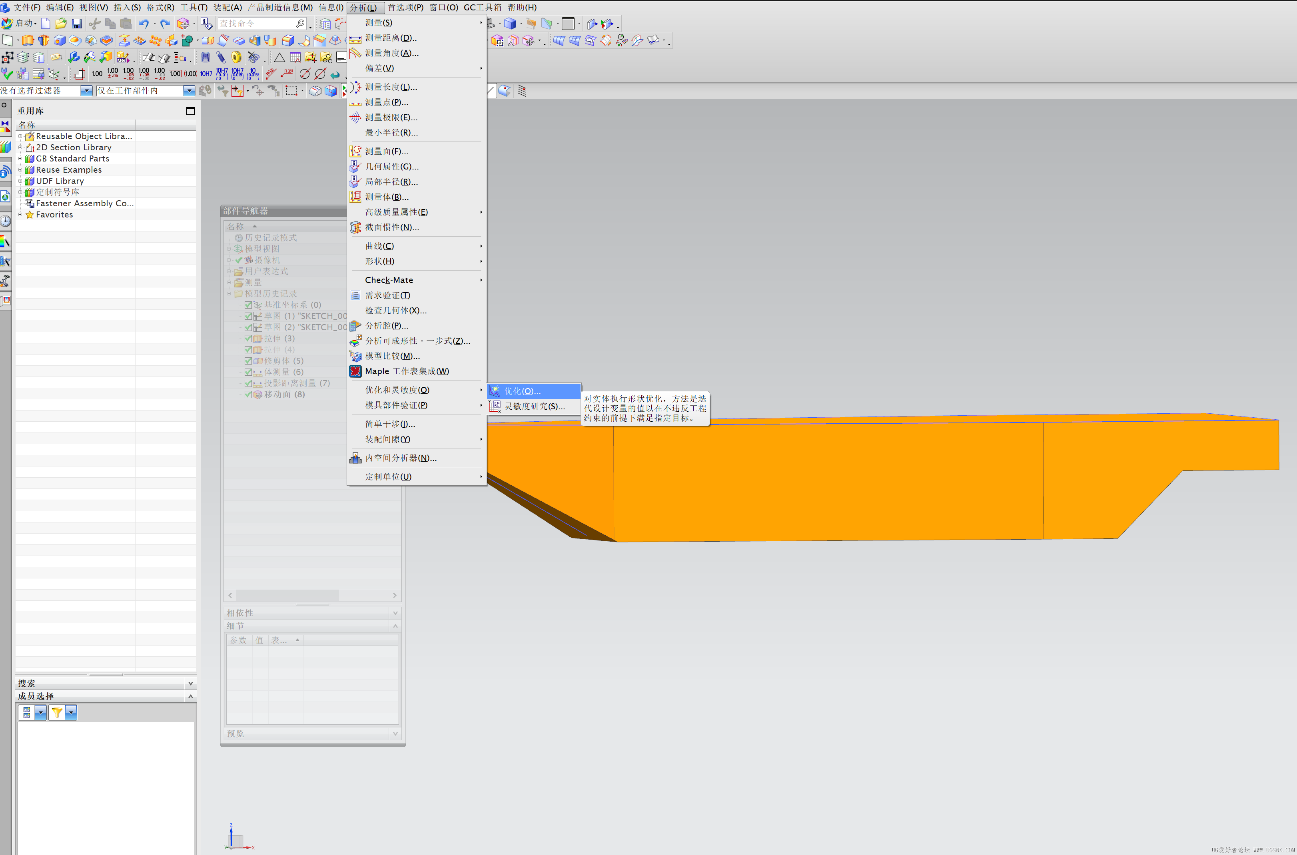
Task: Click the 启动 start button
Action: click(19, 24)
